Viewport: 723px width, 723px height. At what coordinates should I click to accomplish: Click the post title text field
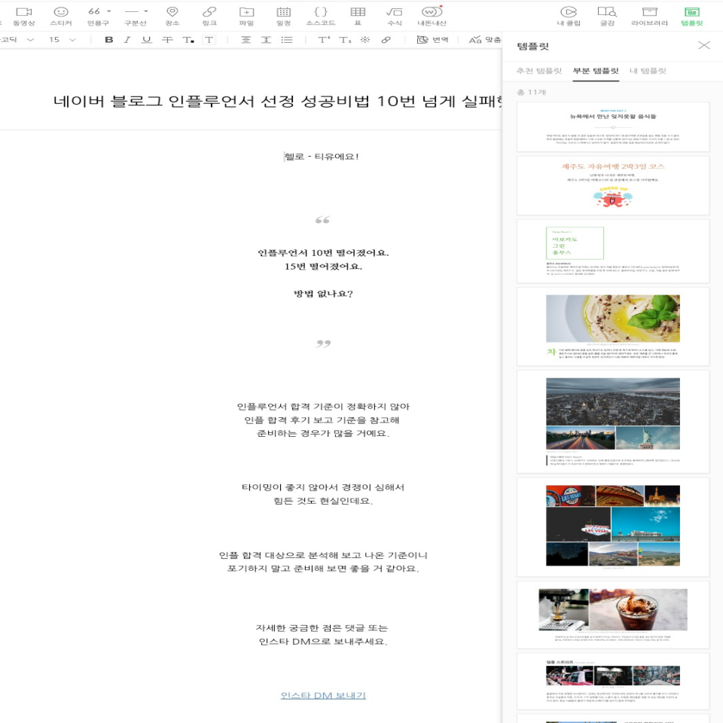277,101
